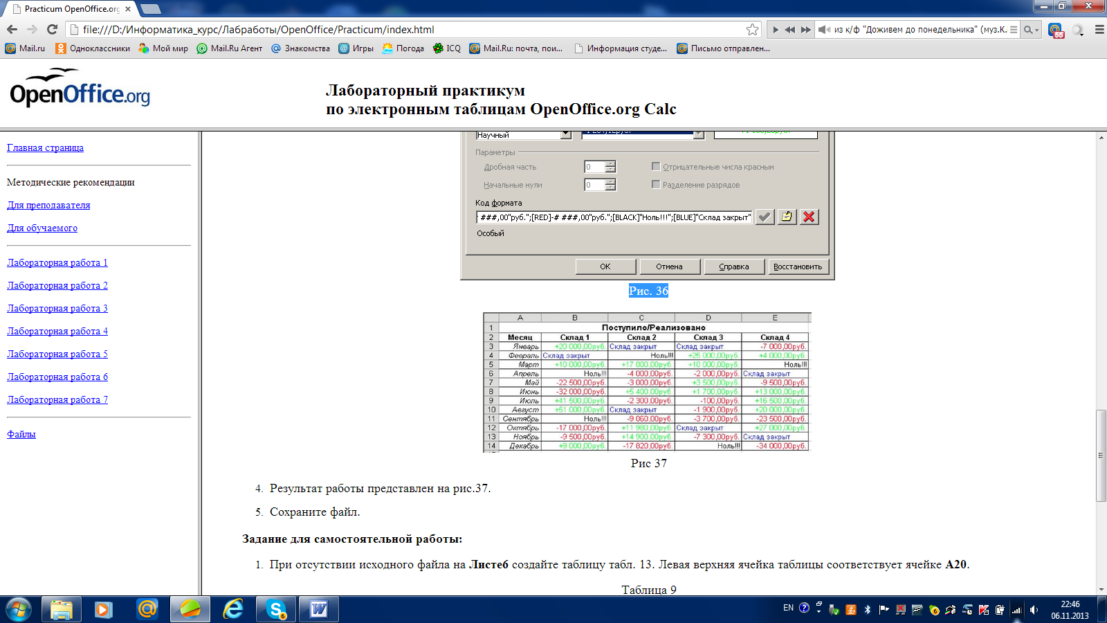The image size is (1107, 623).
Task: Open the Mail.ru bookmark
Action: (x=25, y=48)
